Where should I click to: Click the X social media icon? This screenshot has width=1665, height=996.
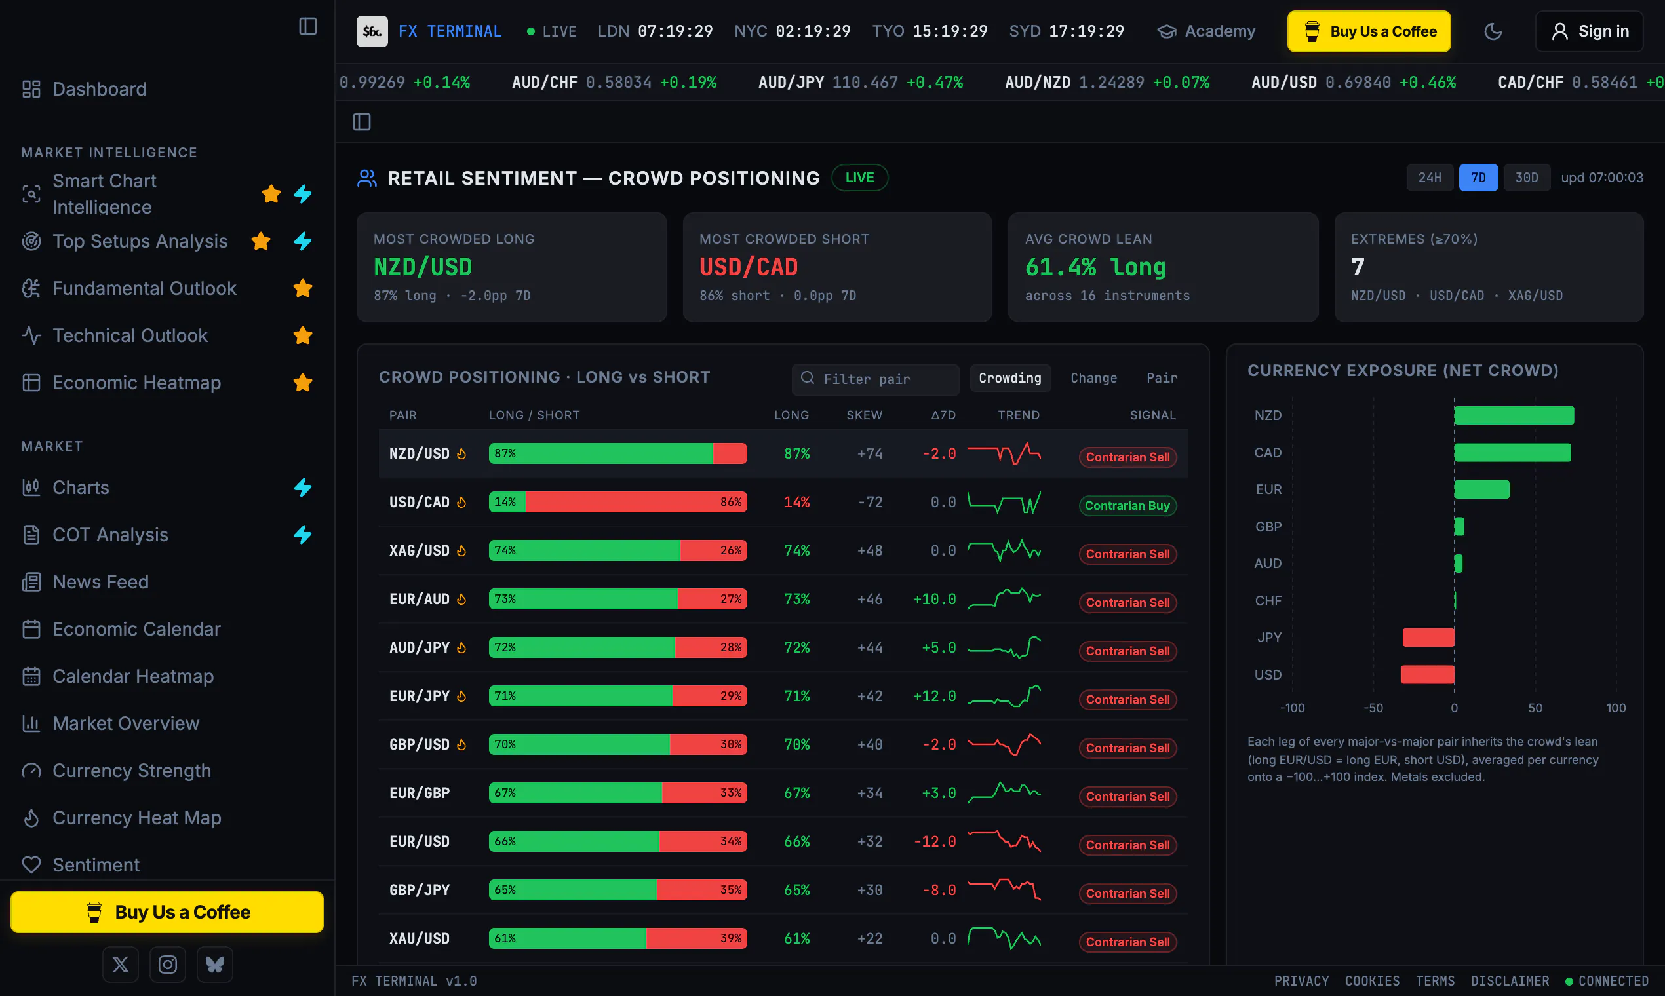point(120,965)
